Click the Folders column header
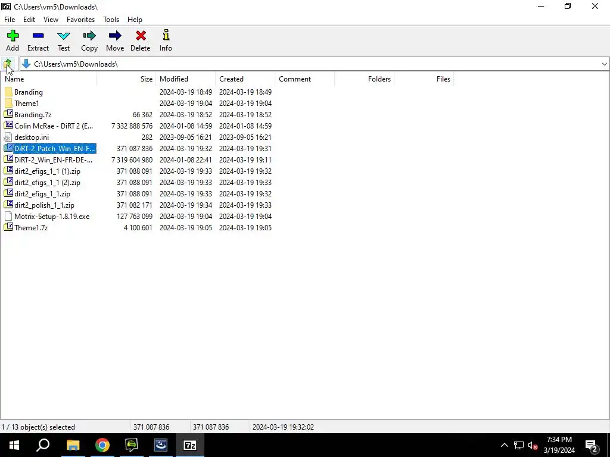 tap(364, 79)
